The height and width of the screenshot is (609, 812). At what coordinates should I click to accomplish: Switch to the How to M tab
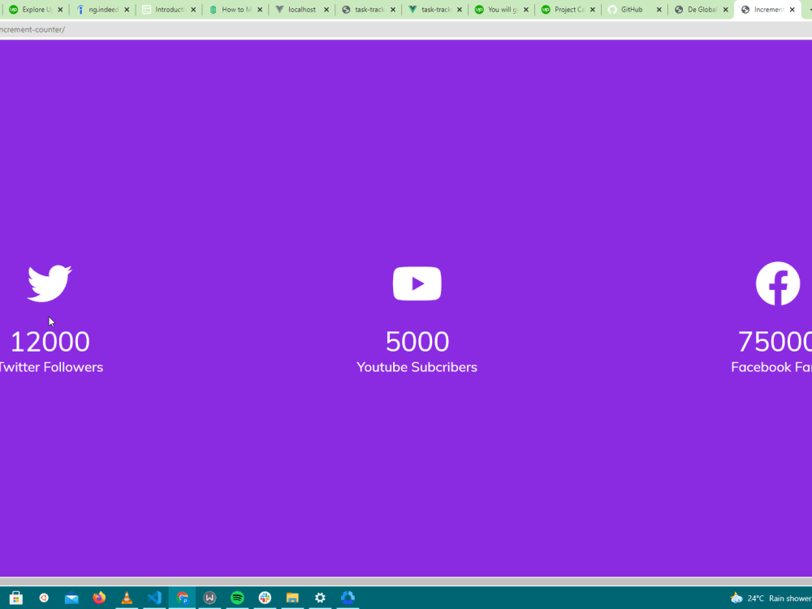[235, 9]
